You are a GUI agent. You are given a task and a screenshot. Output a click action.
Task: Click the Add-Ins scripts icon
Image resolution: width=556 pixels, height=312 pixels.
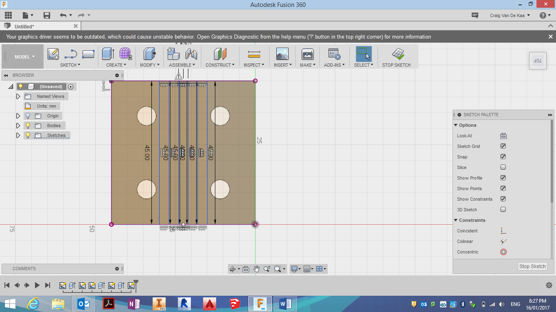[334, 54]
